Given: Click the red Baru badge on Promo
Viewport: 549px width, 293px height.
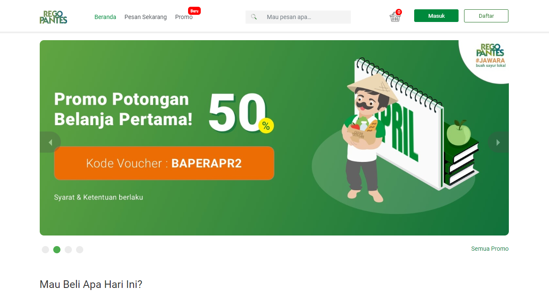Looking at the screenshot, I should (x=194, y=11).
